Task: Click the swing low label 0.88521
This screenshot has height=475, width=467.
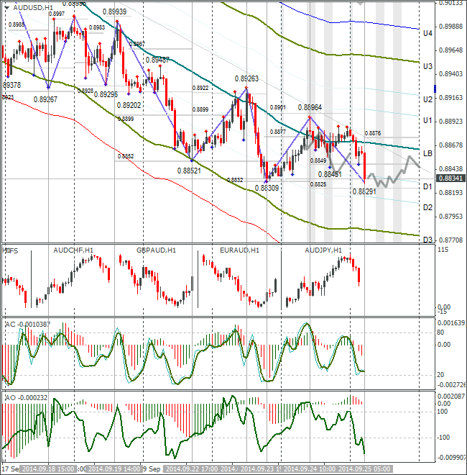Action: click(189, 171)
